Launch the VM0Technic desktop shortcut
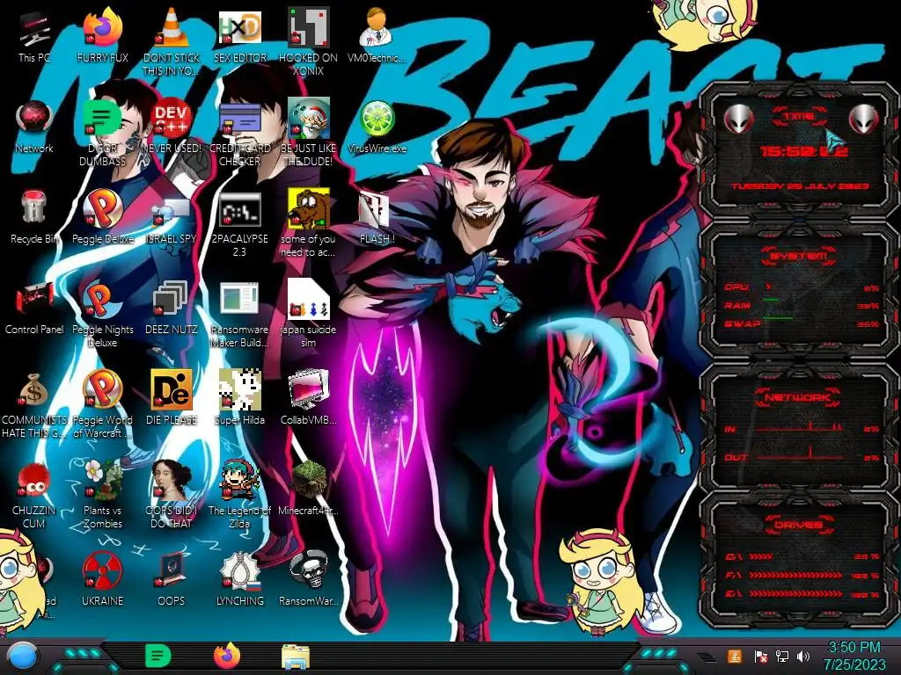This screenshot has height=675, width=901. 377,35
